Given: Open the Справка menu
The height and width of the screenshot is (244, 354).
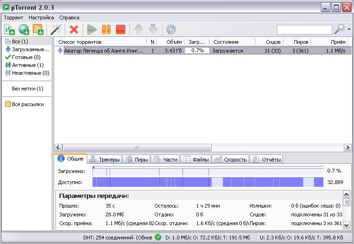Looking at the screenshot, I should pos(69,18).
